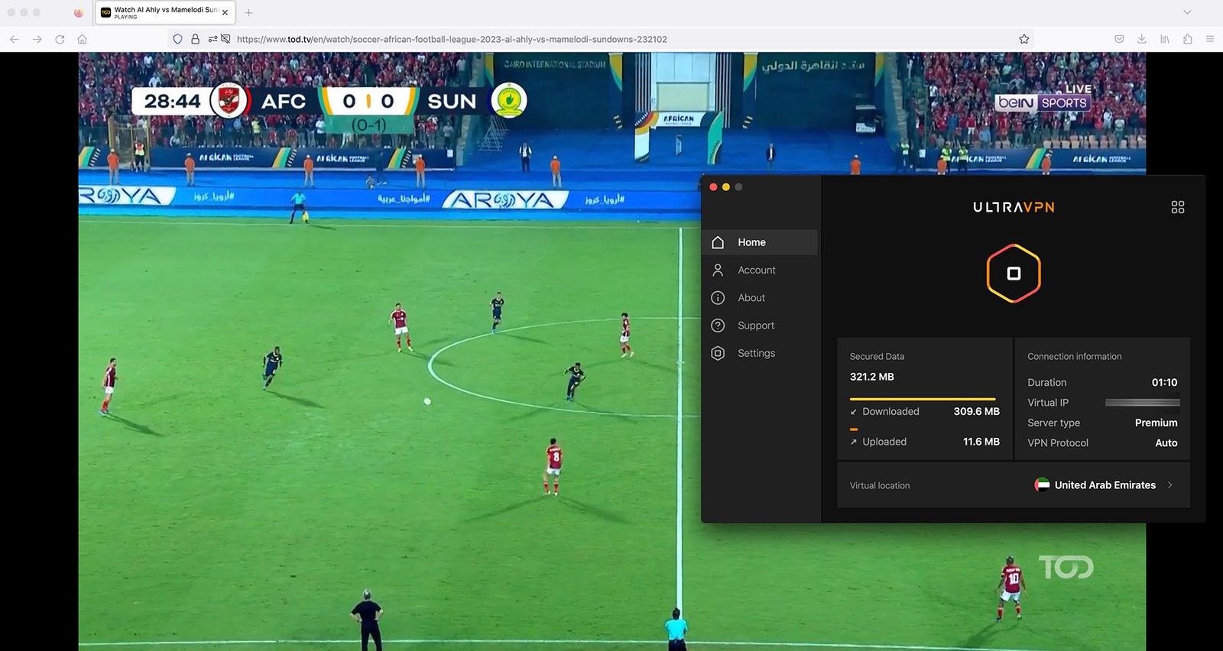Click the ULTRAVPN logo
This screenshot has width=1223, height=651.
point(1014,207)
